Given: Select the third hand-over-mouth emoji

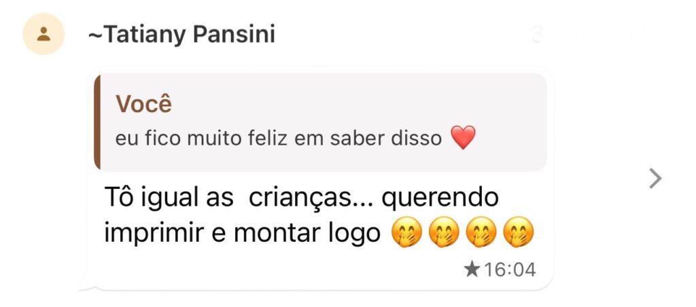Looking at the screenshot, I should [x=481, y=233].
